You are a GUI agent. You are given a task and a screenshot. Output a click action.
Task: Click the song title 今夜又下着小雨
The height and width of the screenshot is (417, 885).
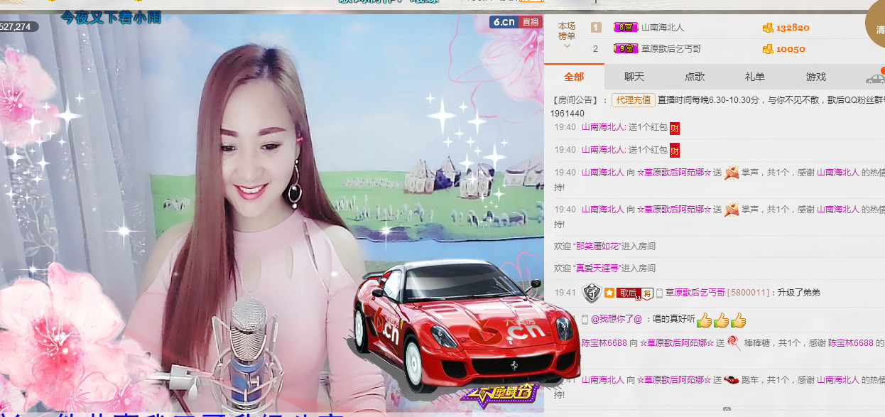(110, 18)
